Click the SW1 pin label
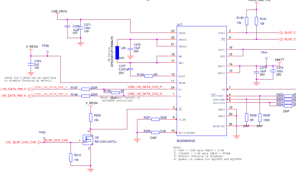 click(x=181, y=63)
